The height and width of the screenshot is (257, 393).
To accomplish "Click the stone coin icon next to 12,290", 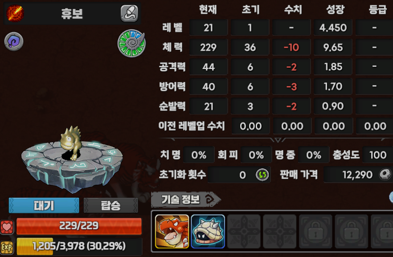I will point(385,174).
